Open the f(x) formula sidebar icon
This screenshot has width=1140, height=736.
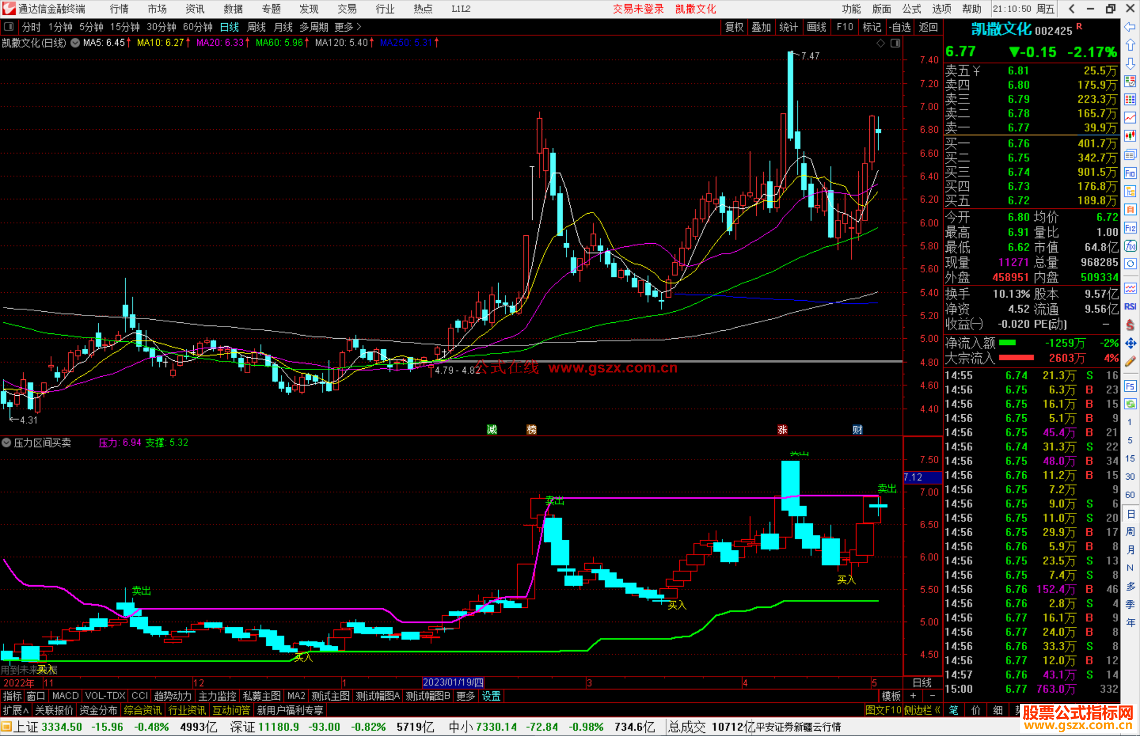pos(1130,246)
